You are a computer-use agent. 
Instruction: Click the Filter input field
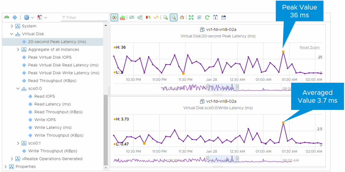[x=82, y=18]
